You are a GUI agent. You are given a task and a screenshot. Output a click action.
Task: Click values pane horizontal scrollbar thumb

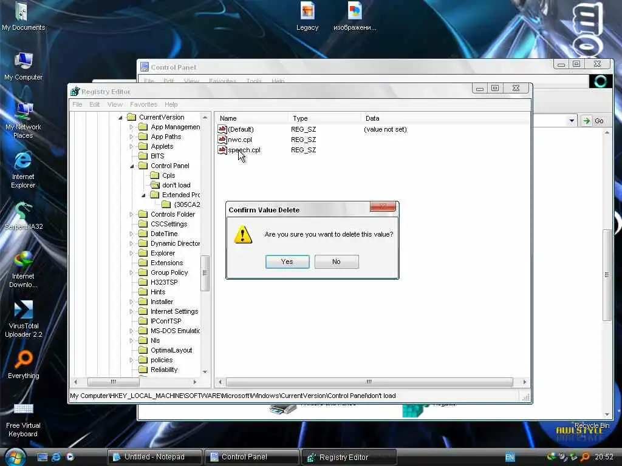pyautogui.click(x=369, y=382)
